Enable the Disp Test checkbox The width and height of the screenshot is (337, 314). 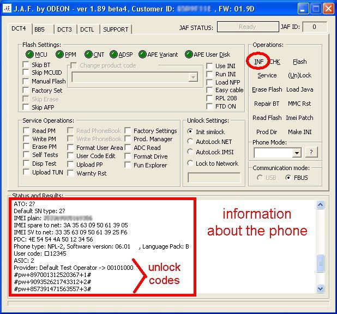point(26,163)
